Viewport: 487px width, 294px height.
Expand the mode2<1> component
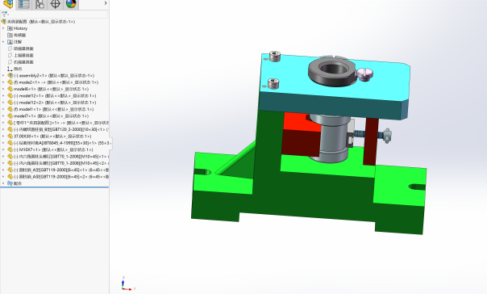coord(3,82)
